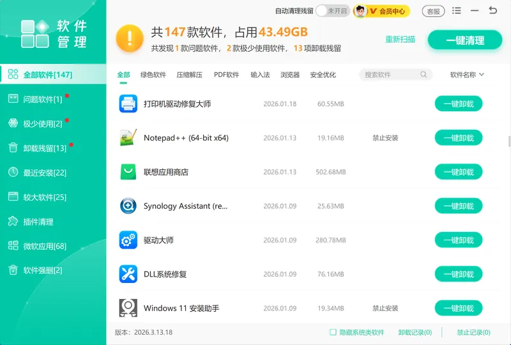511x345 pixels.
Task: Click the 驱动大师 gear icon
Action: coord(128,240)
